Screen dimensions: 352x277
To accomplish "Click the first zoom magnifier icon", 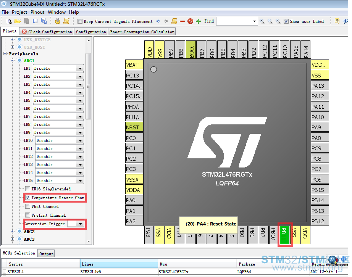I will [262, 21].
